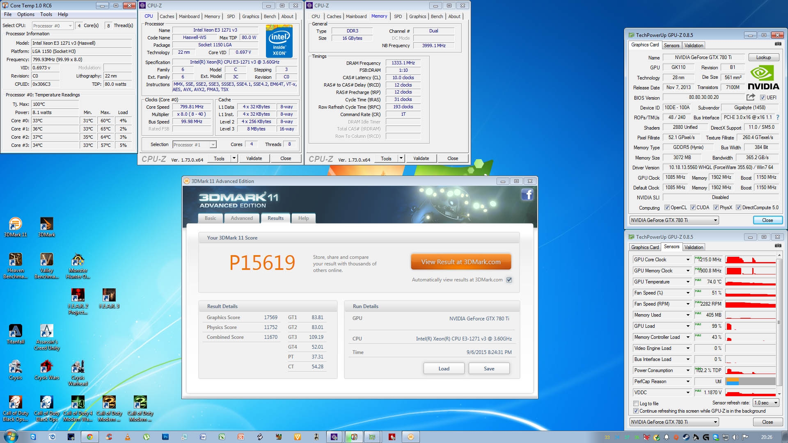The width and height of the screenshot is (788, 443).
Task: Click the BIOS share icon in GPU-Z
Action: point(751,97)
